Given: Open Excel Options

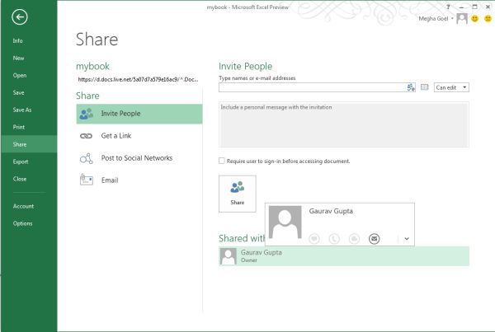Looking at the screenshot, I should pyautogui.click(x=22, y=223).
